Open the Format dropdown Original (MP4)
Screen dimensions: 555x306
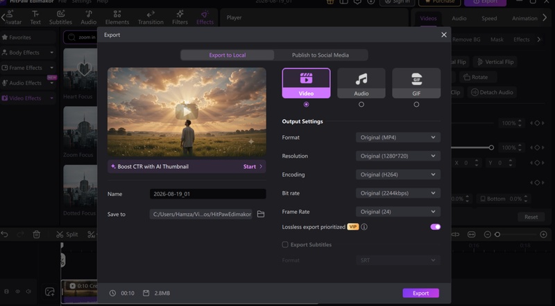(x=398, y=138)
